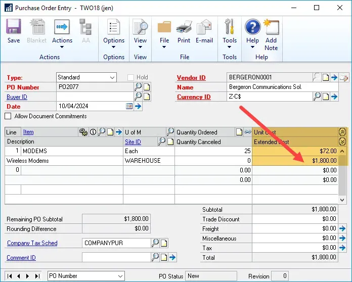352x282 pixels.
Task: Open the Actions dropdown menu
Action: click(62, 35)
